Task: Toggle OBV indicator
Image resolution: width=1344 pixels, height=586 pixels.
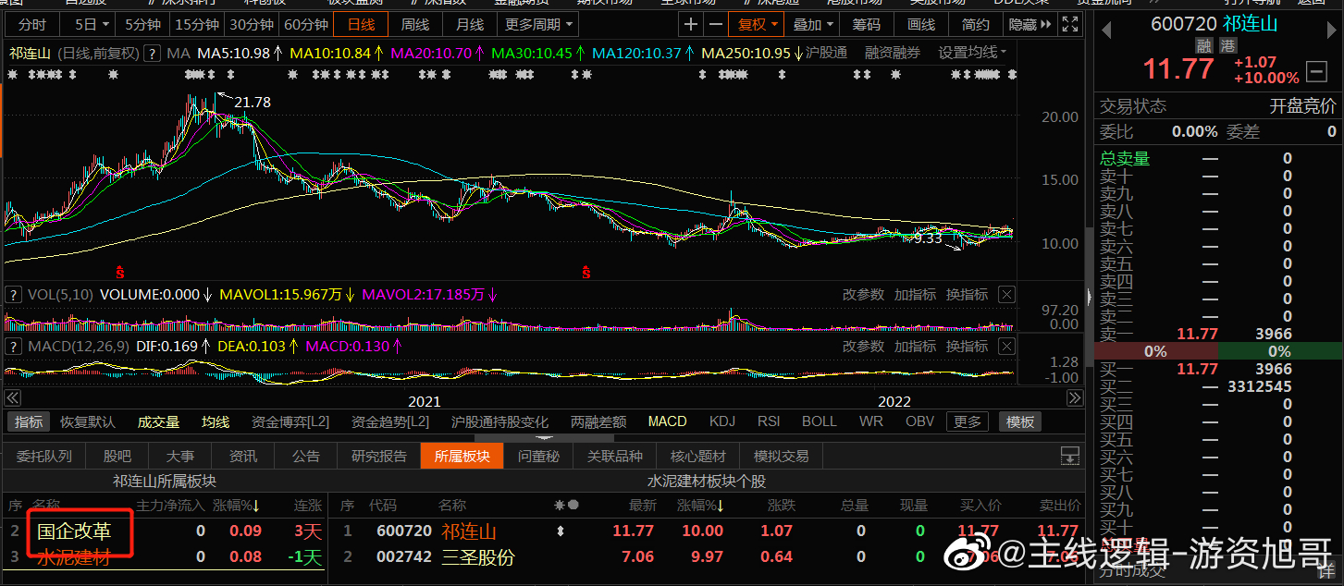Action: (x=919, y=421)
